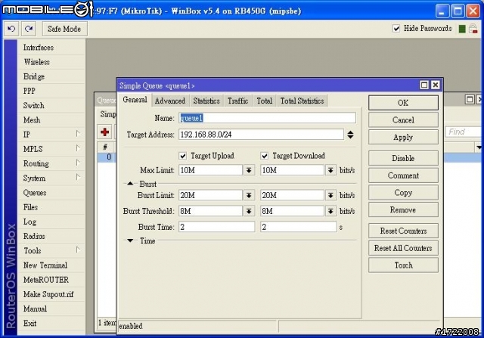The height and width of the screenshot is (338, 484).
Task: Open upload Burst Limit dropdown
Action: [249, 195]
